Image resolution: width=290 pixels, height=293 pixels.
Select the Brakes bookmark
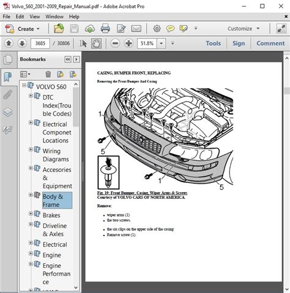click(x=51, y=215)
